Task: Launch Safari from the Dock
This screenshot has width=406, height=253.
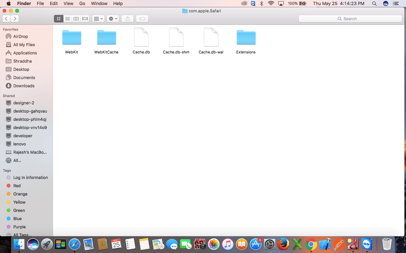Action: click(75, 244)
